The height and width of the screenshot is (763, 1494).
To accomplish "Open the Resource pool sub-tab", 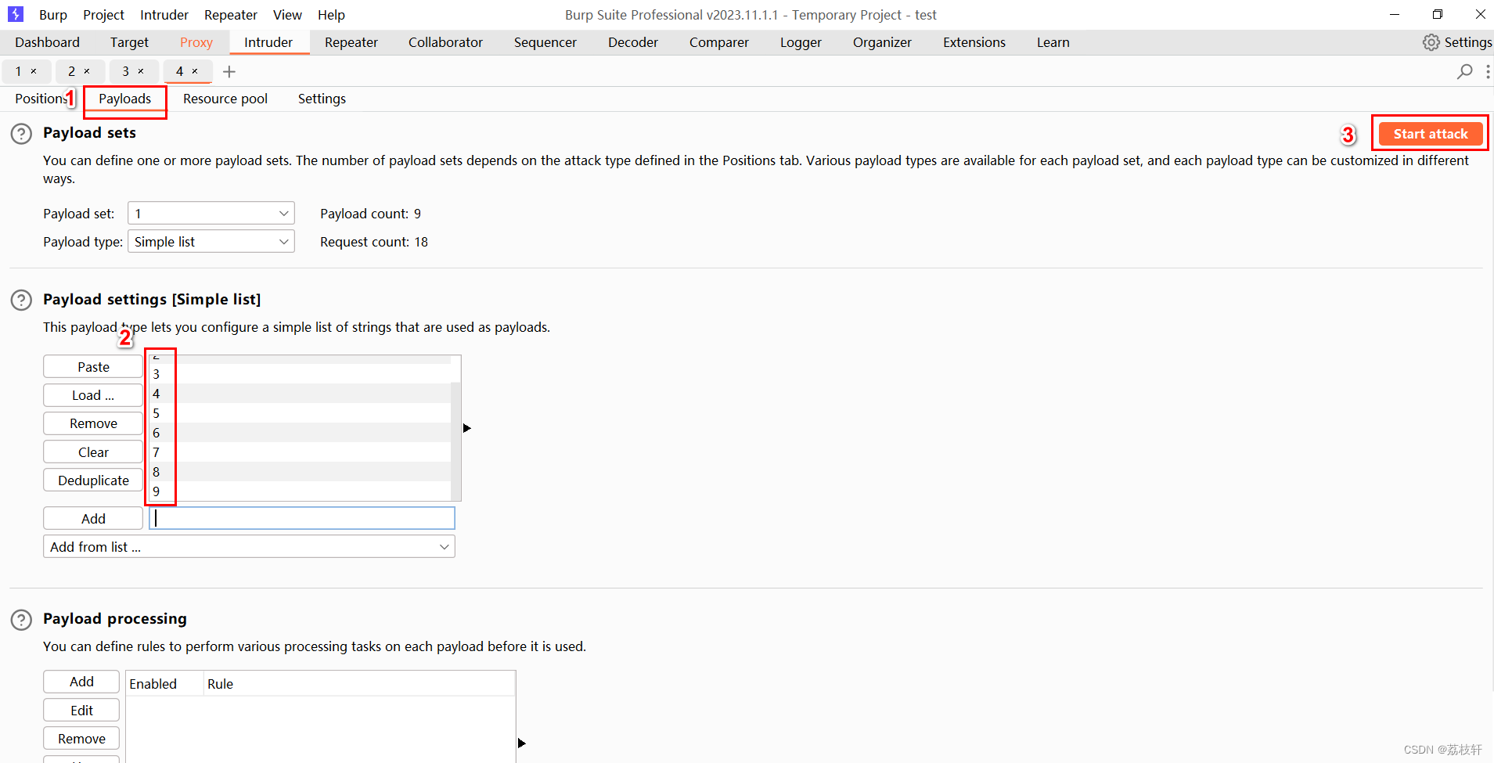I will click(225, 99).
